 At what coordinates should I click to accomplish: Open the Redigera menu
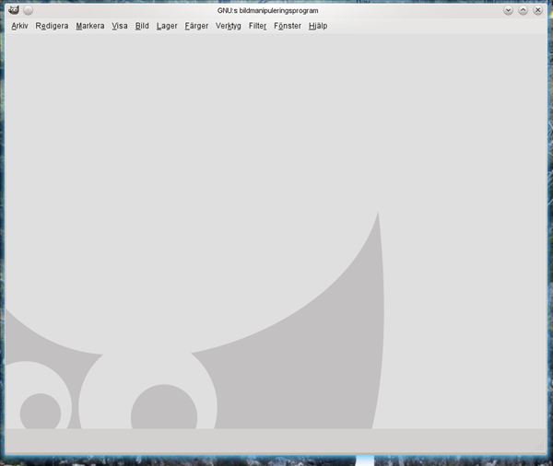point(52,26)
